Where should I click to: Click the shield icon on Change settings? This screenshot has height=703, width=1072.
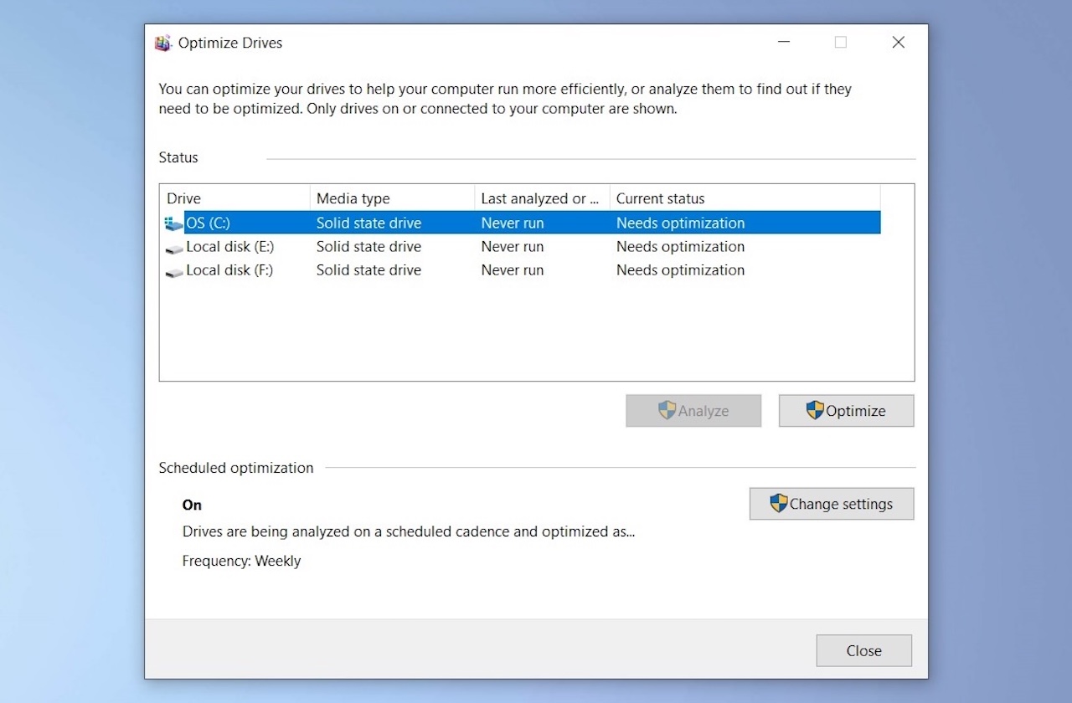(x=779, y=503)
